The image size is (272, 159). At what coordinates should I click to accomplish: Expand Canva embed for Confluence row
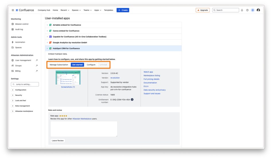[x=47, y=31]
